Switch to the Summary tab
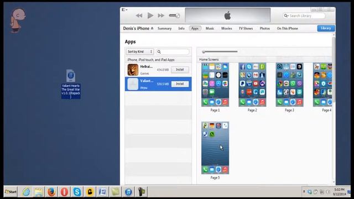 pos(165,28)
